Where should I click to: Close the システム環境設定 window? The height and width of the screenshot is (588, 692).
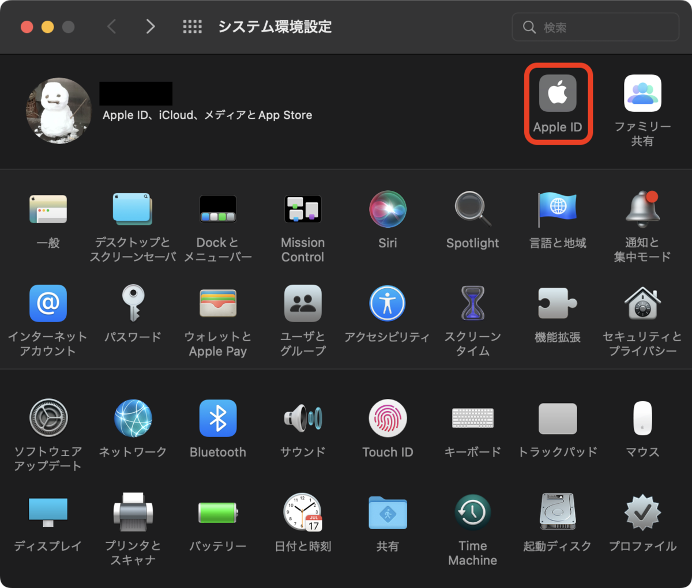[x=27, y=27]
